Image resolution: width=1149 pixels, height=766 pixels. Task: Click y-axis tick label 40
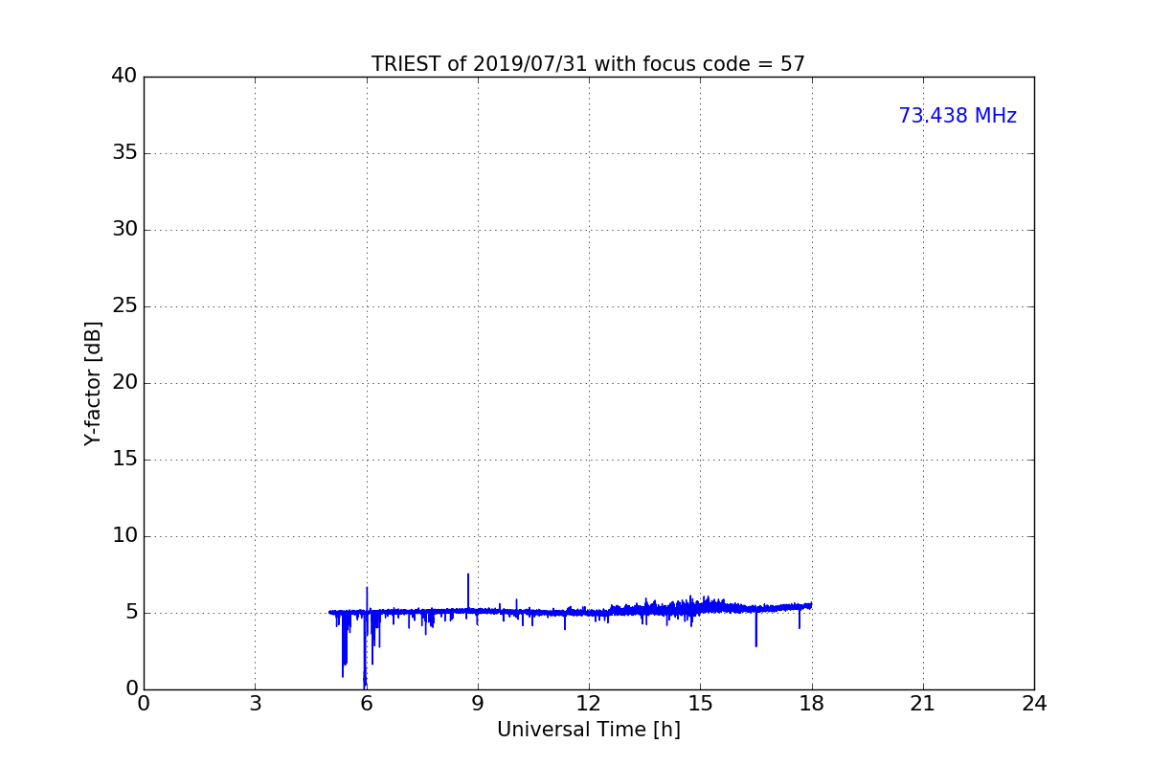124,77
